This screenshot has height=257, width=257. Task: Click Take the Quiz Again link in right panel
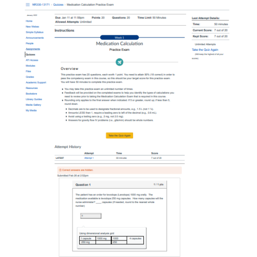(205, 50)
